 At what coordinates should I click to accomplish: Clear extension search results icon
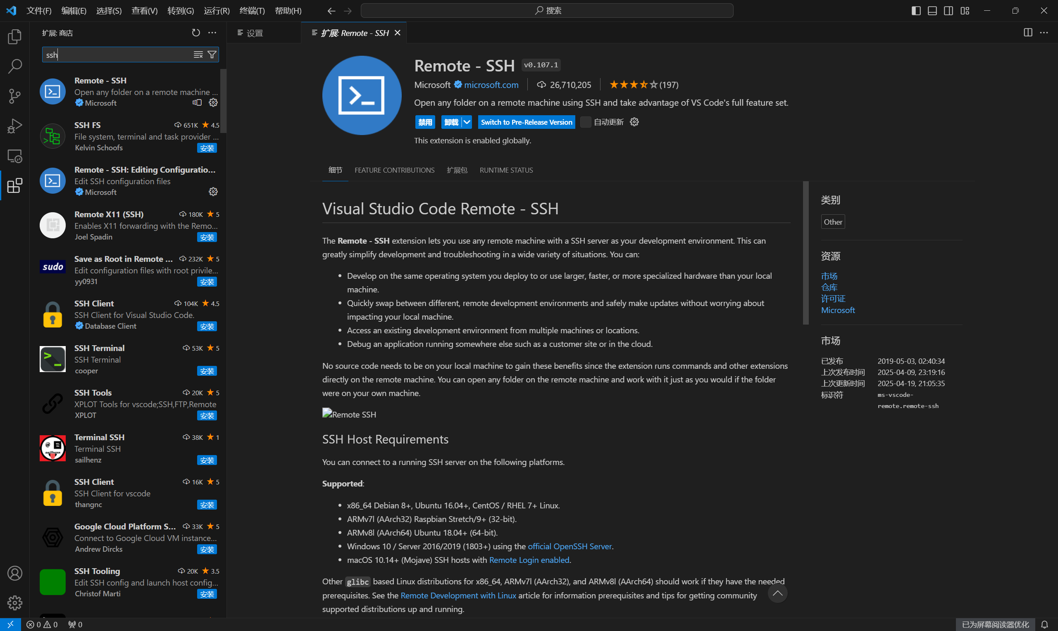[x=198, y=55]
